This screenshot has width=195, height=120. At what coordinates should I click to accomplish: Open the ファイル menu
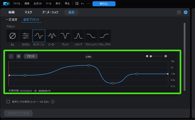[17, 4]
